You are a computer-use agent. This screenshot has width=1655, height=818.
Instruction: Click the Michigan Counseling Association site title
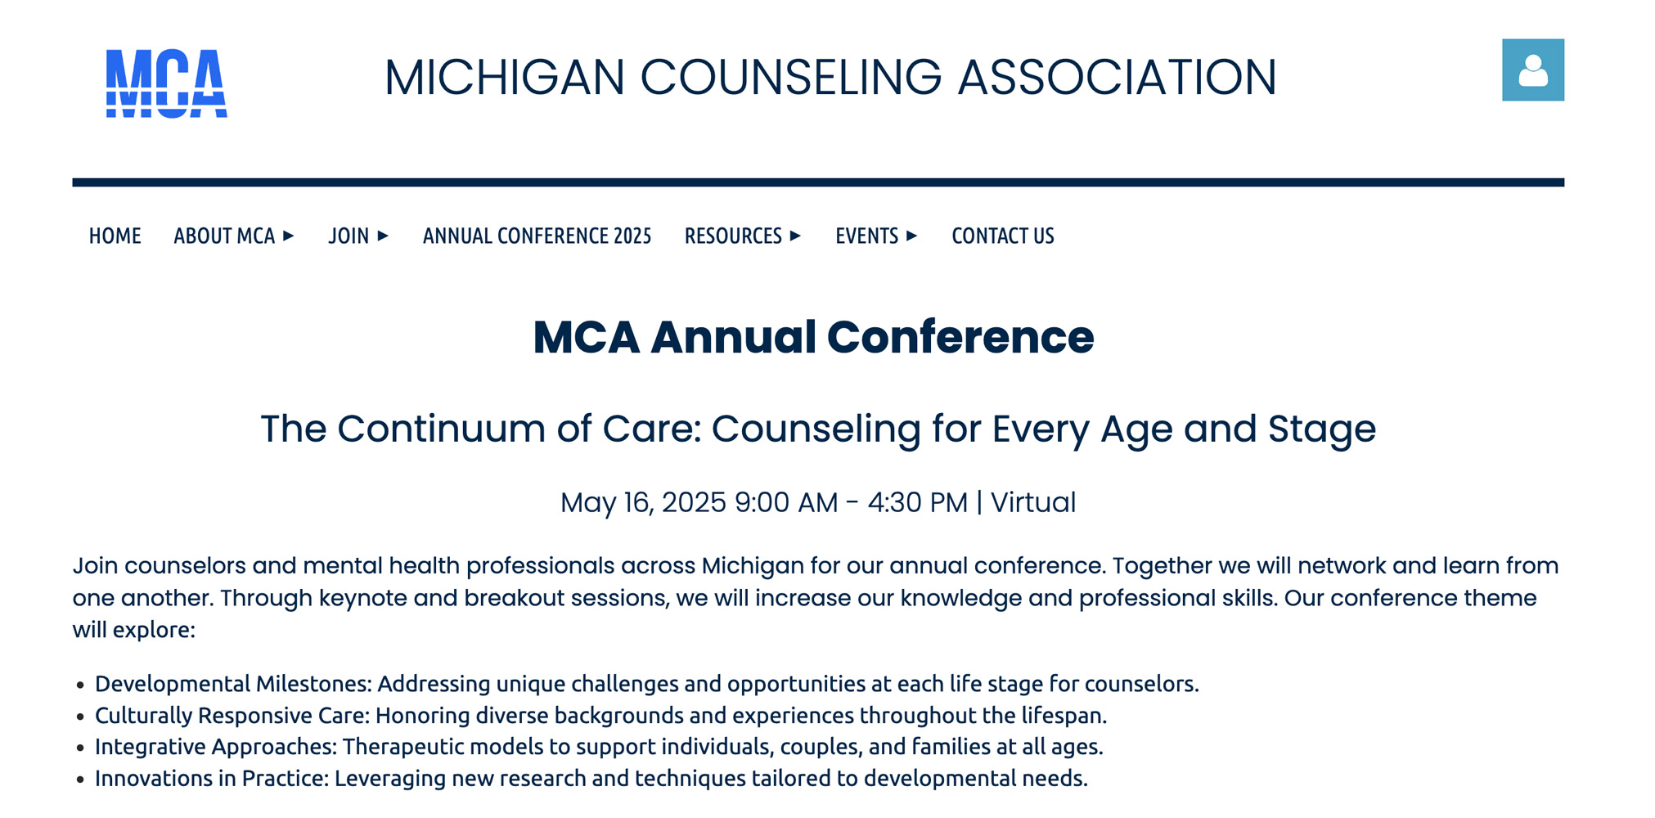(x=830, y=78)
